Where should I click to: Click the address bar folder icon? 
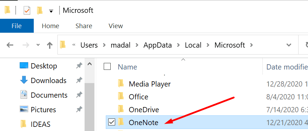[x=63, y=44]
